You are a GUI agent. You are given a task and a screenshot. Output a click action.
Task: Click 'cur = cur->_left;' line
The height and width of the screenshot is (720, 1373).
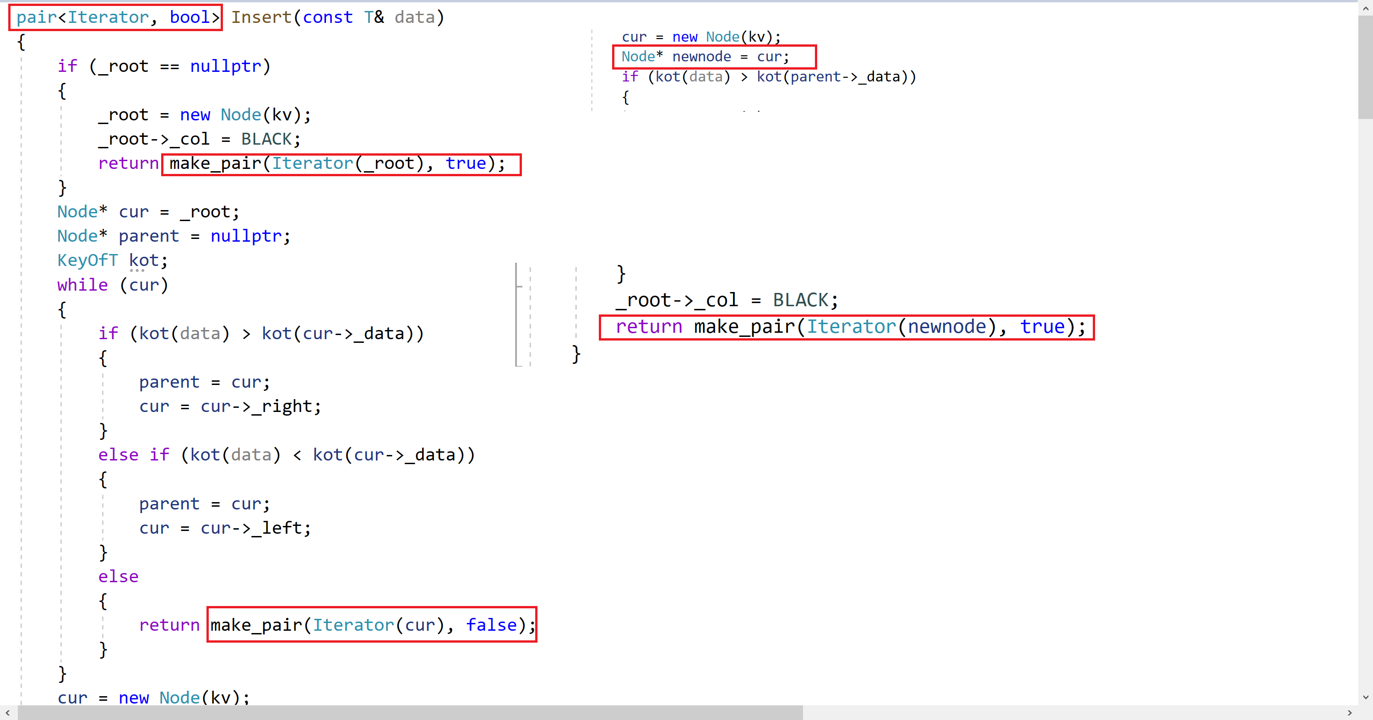click(225, 528)
